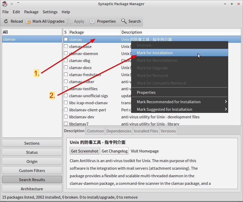Toggle the clamav-unofficial-sigs status checkbox
This screenshot has width=243, height=202.
(x=66, y=95)
